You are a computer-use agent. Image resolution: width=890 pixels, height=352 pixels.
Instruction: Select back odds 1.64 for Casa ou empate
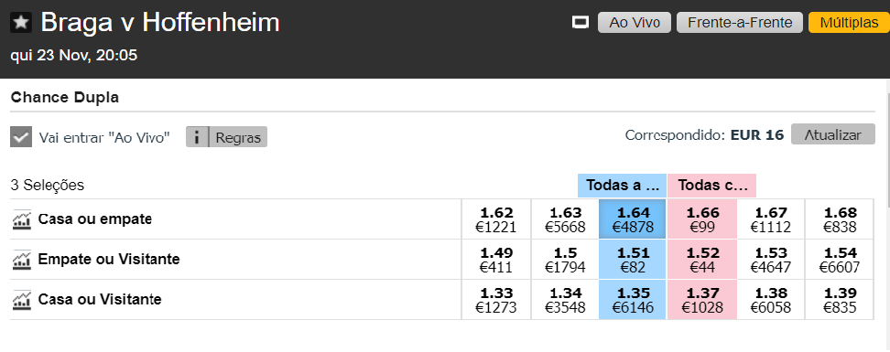pyautogui.click(x=633, y=219)
